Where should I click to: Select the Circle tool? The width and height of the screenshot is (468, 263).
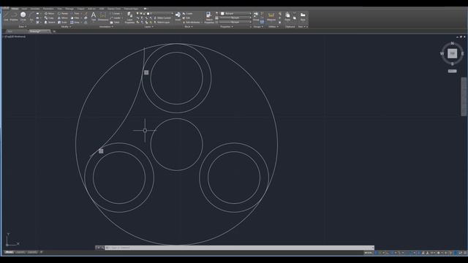pos(23,16)
